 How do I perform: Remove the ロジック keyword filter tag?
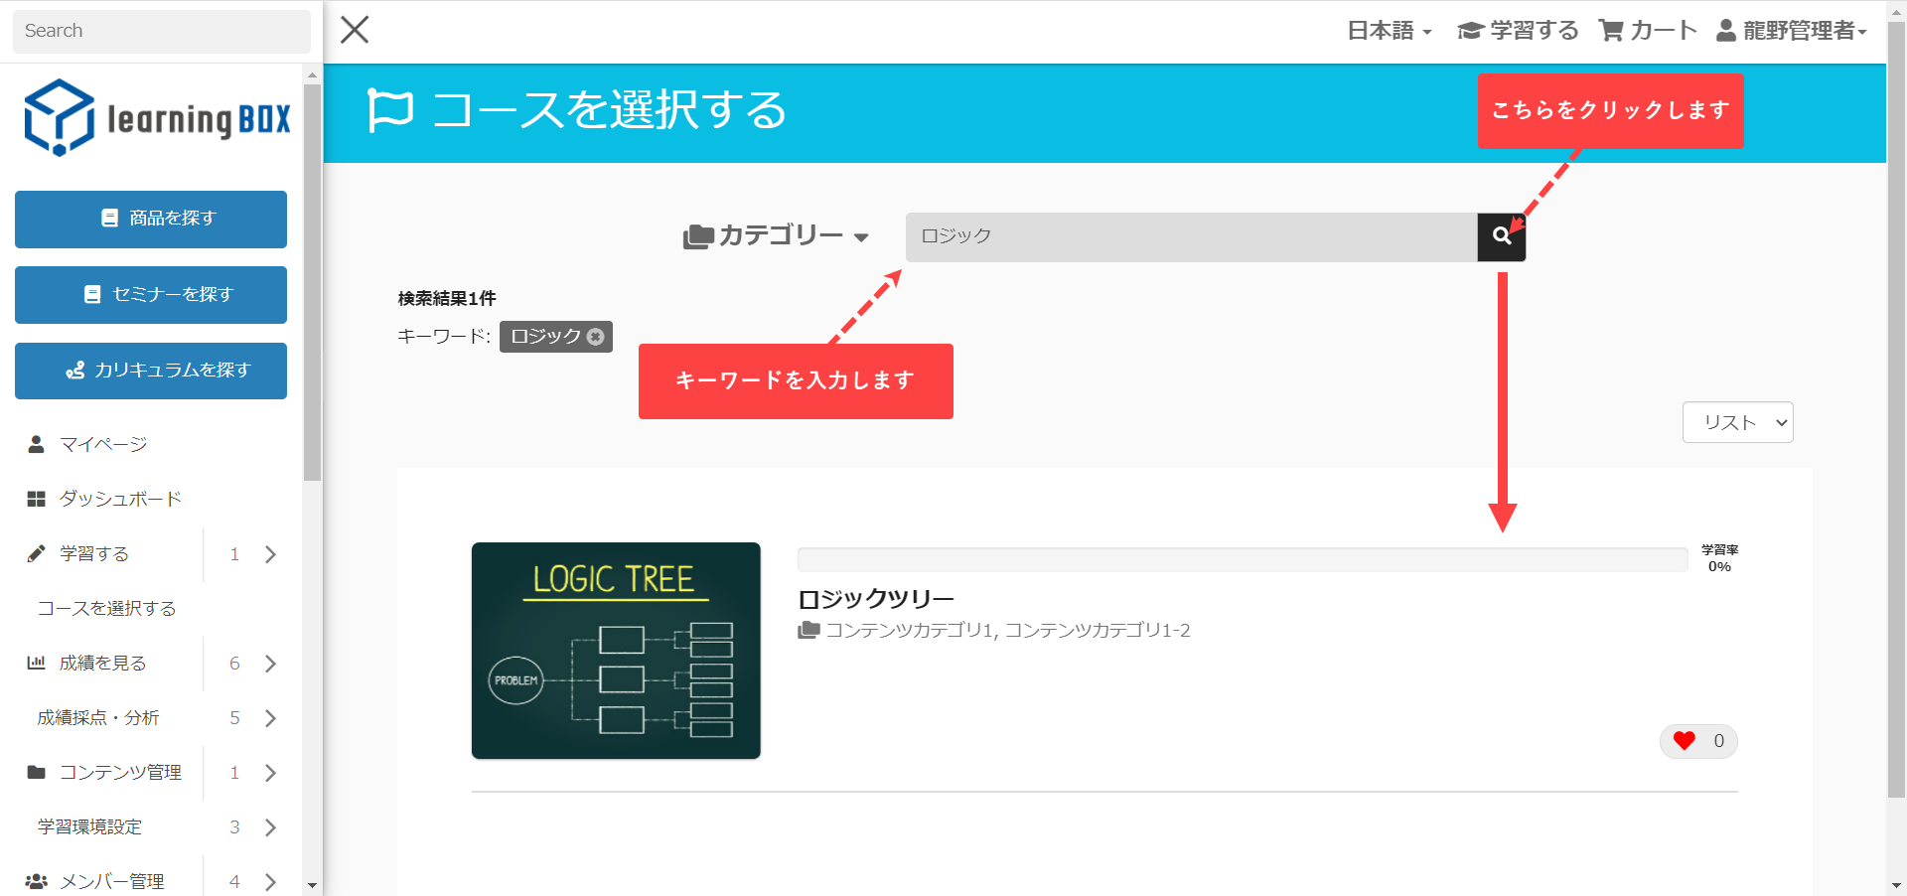(595, 337)
